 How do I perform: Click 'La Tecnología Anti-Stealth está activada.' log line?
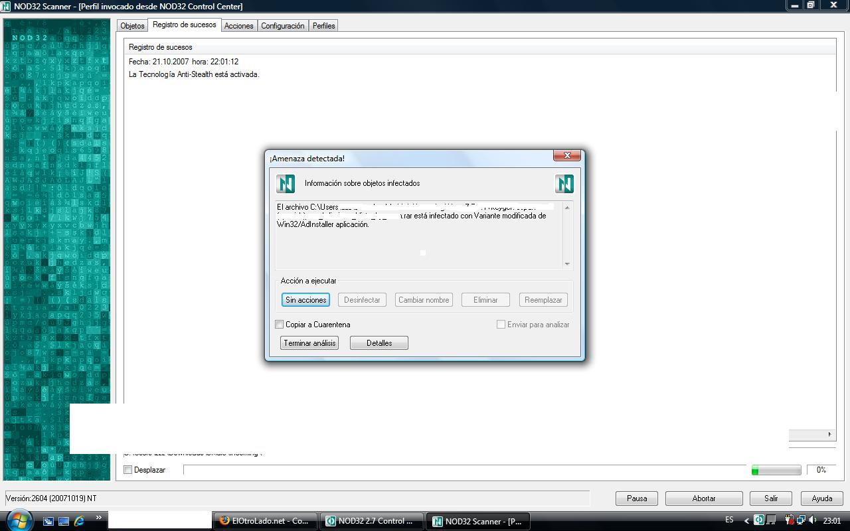point(194,74)
